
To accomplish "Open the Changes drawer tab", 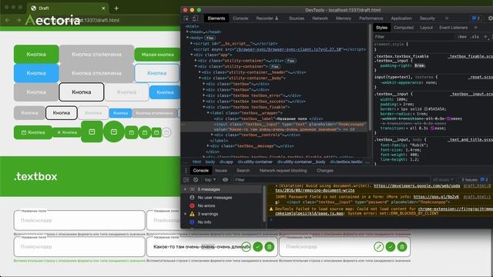I will coord(325,171).
